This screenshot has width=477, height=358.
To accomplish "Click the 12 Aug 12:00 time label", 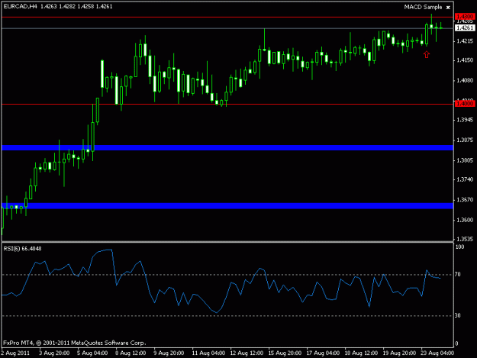I will pyautogui.click(x=247, y=353).
